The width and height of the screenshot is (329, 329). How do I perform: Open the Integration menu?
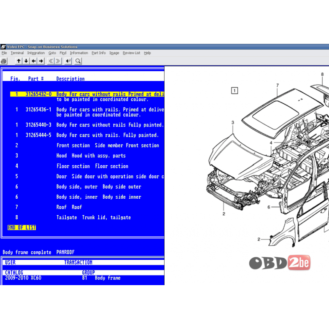pos(36,53)
